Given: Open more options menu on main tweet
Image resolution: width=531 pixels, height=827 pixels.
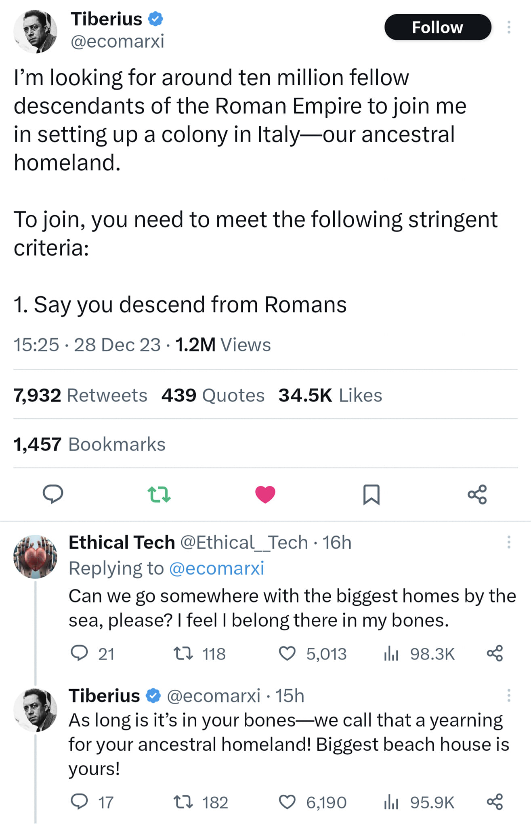Looking at the screenshot, I should click(509, 27).
